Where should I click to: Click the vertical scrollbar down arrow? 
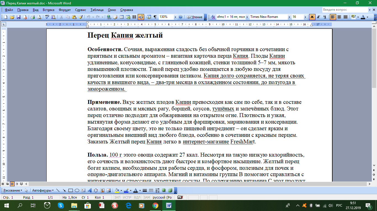[374, 166]
